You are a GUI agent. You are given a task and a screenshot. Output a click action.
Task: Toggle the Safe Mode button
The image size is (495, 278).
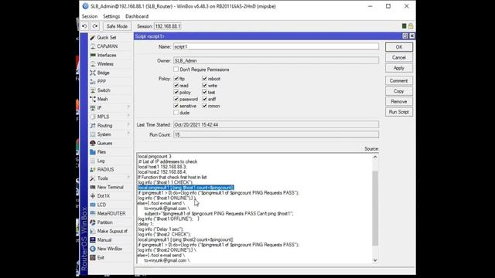click(x=117, y=26)
